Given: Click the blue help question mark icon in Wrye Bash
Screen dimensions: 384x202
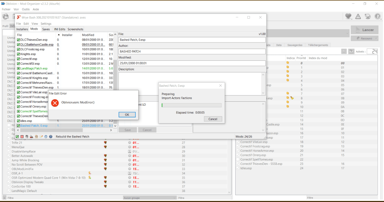Looking at the screenshot, I should (50, 137).
